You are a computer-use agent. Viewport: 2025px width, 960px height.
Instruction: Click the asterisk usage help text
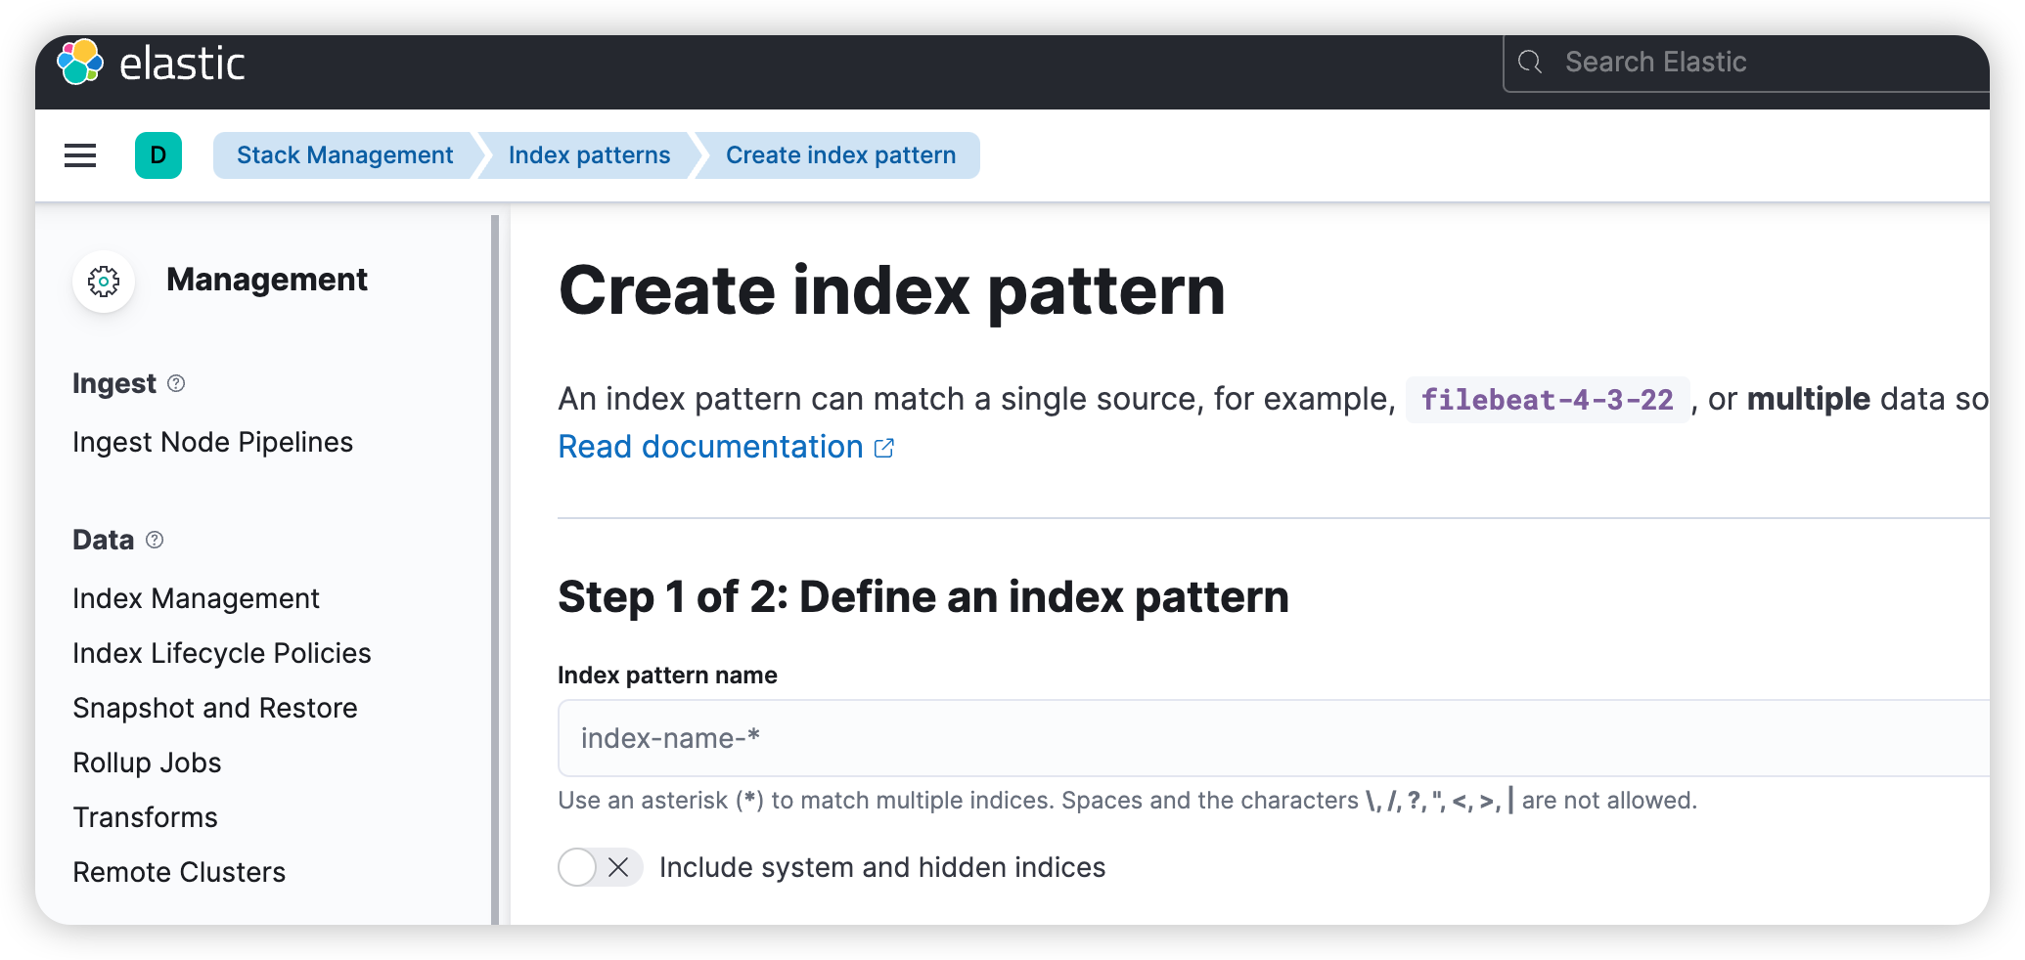(x=1127, y=801)
